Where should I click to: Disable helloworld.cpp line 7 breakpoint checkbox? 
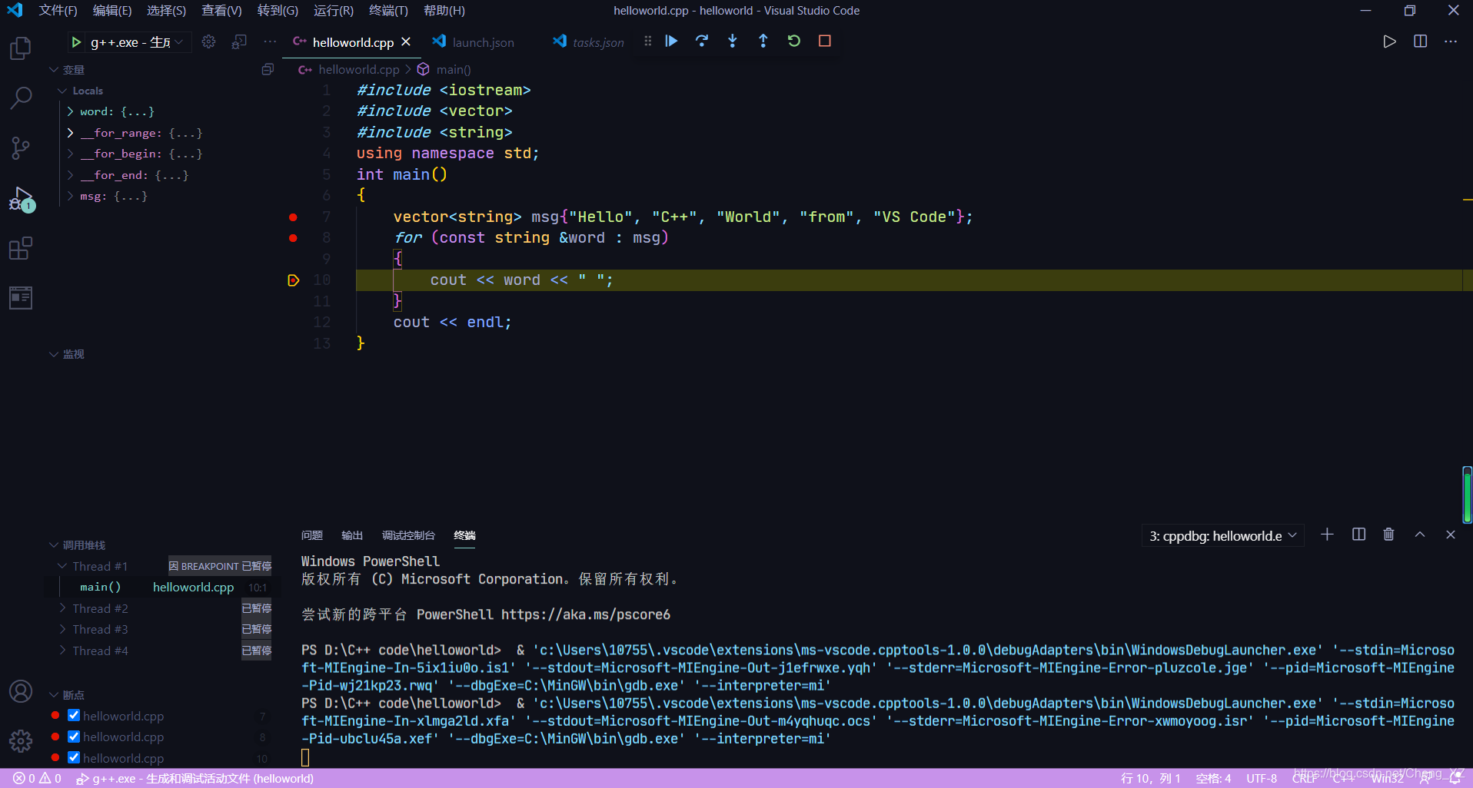74,715
